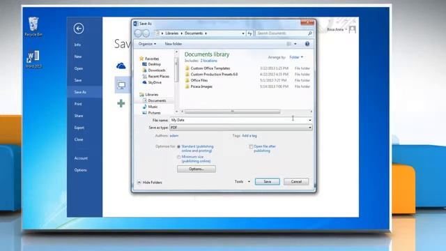446x251 pixels.
Task: Click the Add a tag link
Action: 249,136
